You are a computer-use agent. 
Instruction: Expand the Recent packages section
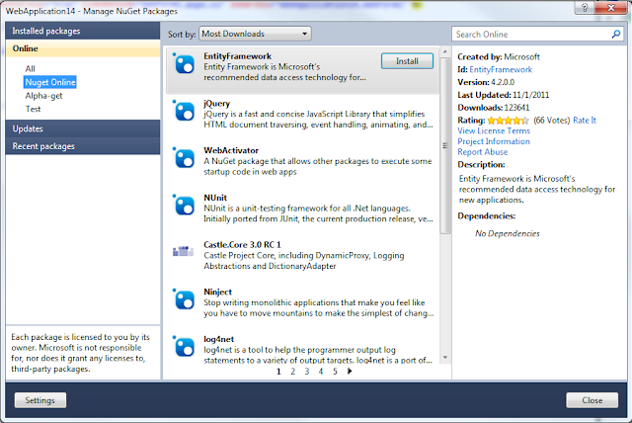[x=83, y=146]
